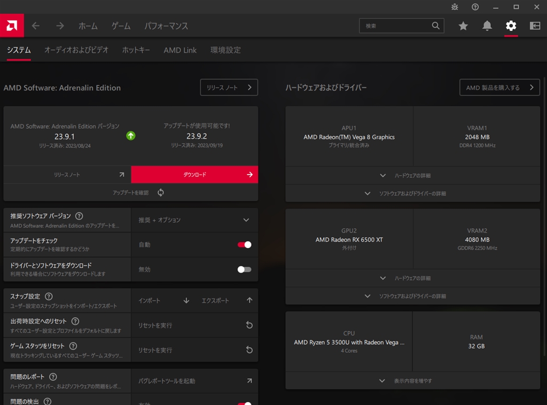Show help for 問題のレポート
547x405 pixels.
(x=53, y=377)
